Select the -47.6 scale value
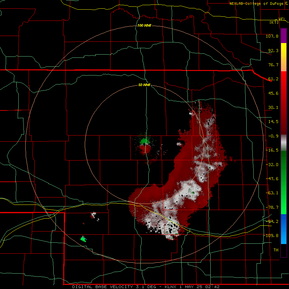 (272, 179)
